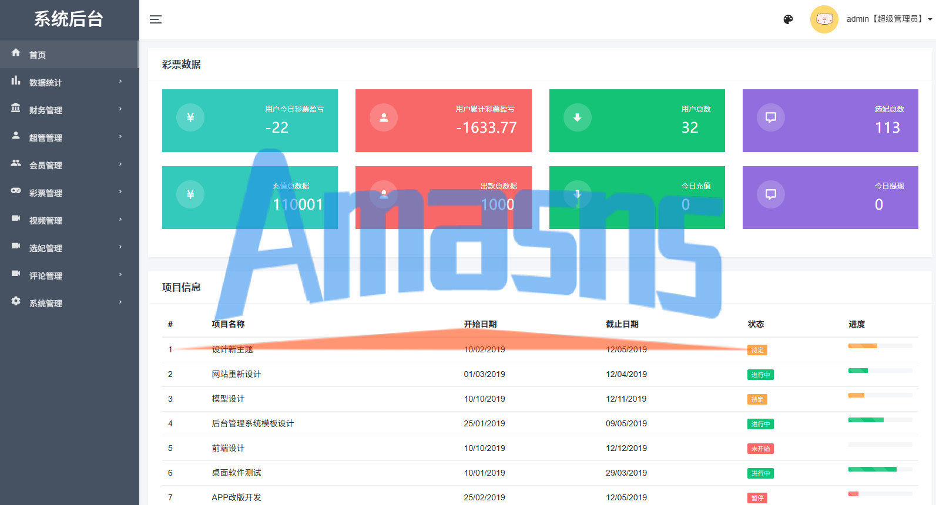Click the person icon for 超管管理

(x=16, y=136)
